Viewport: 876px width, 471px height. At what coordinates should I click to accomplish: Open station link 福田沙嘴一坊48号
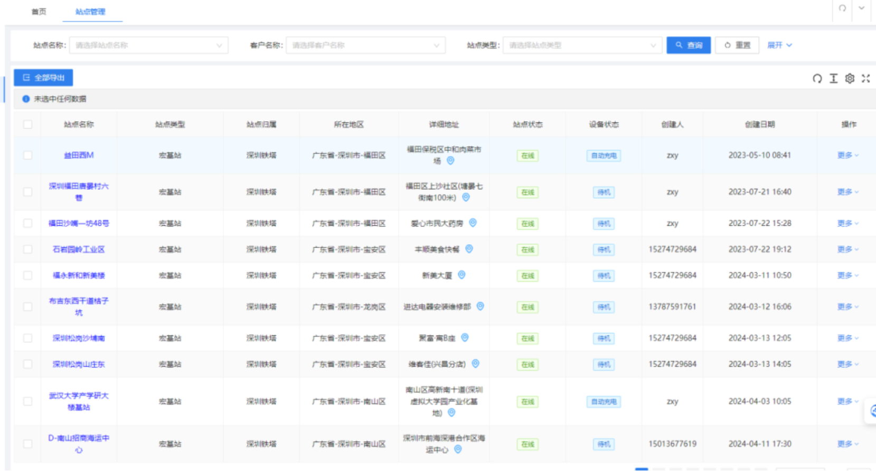79,223
